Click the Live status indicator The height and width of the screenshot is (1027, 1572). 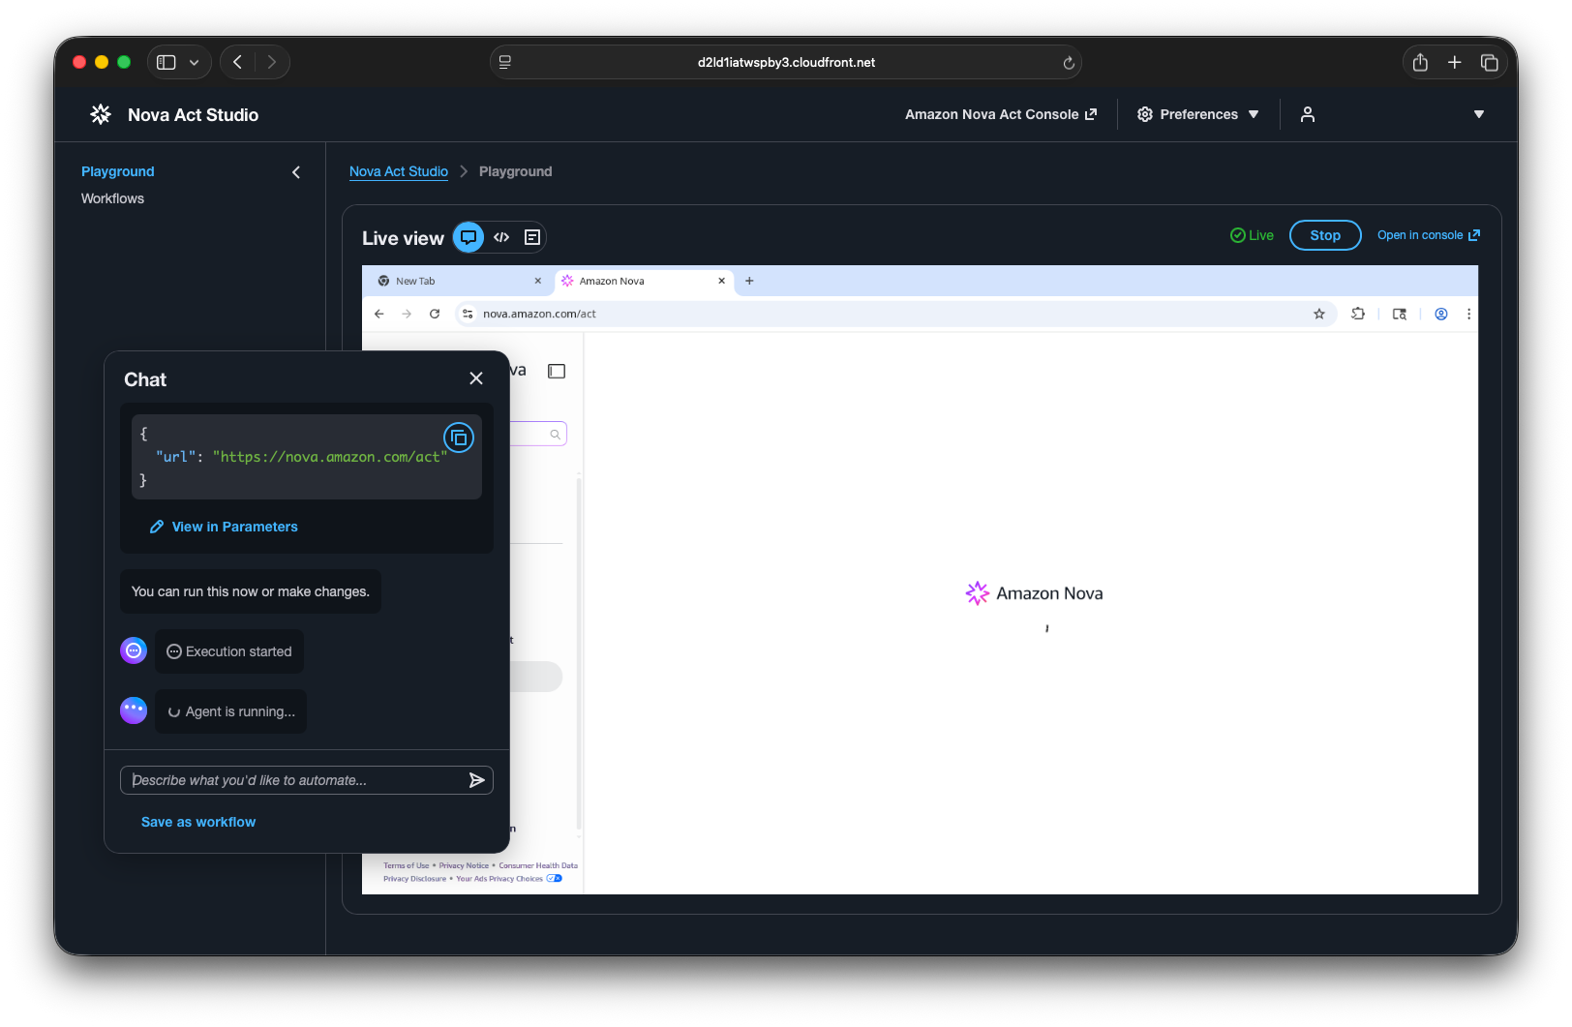coord(1252,235)
